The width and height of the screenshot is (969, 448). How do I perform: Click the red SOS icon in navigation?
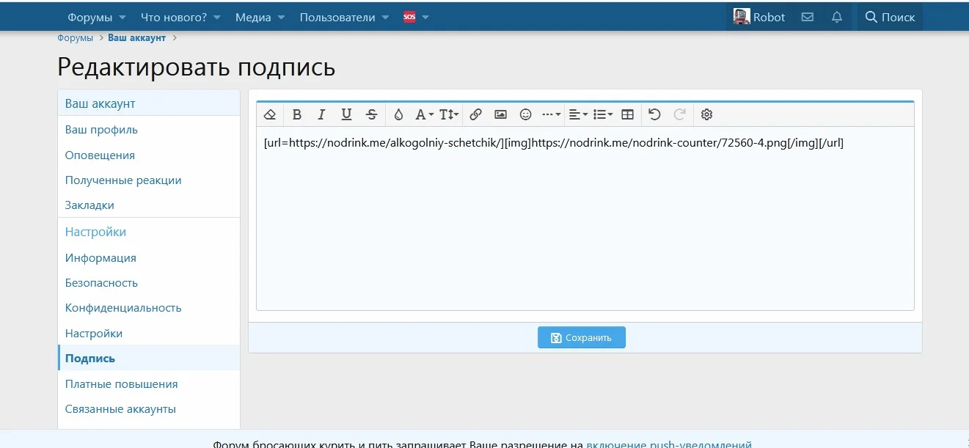pyautogui.click(x=409, y=17)
